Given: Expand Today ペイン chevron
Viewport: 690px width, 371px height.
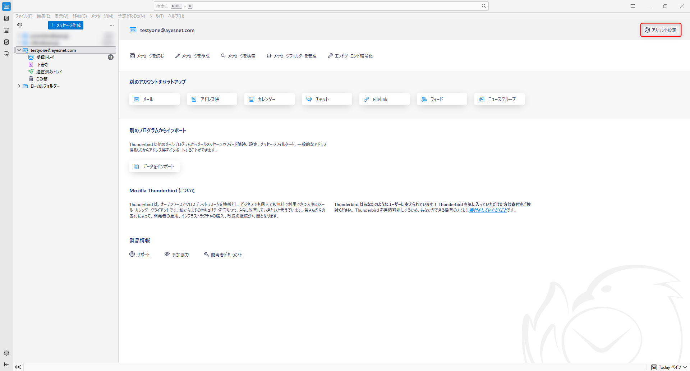Looking at the screenshot, I should pyautogui.click(x=685, y=367).
